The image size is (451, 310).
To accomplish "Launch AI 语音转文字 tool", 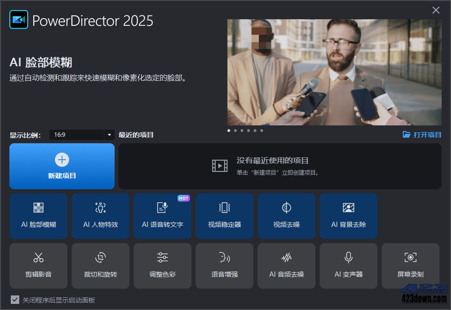I will (x=163, y=216).
